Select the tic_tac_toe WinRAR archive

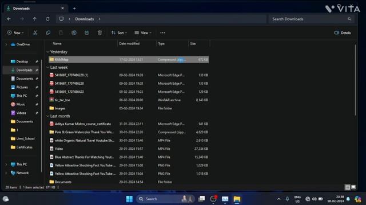pyautogui.click(x=129, y=100)
